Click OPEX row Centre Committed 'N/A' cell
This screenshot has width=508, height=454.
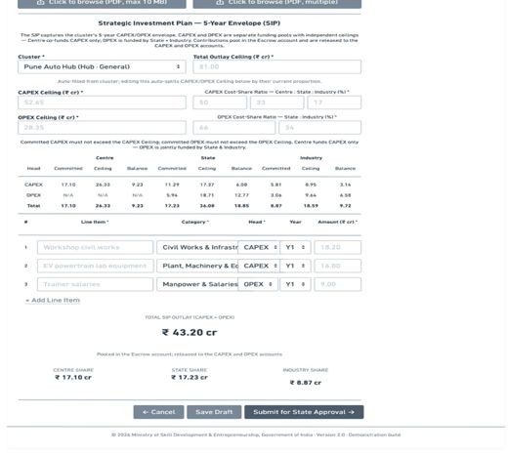pos(68,195)
